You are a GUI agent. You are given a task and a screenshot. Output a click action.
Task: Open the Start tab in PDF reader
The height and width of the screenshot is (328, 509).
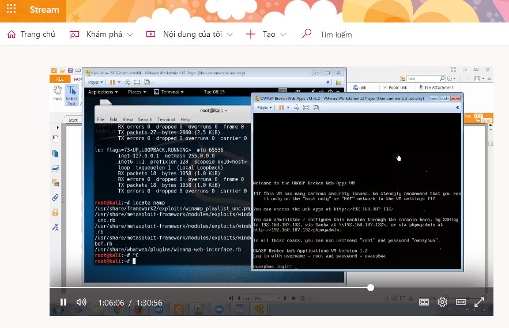click(73, 120)
